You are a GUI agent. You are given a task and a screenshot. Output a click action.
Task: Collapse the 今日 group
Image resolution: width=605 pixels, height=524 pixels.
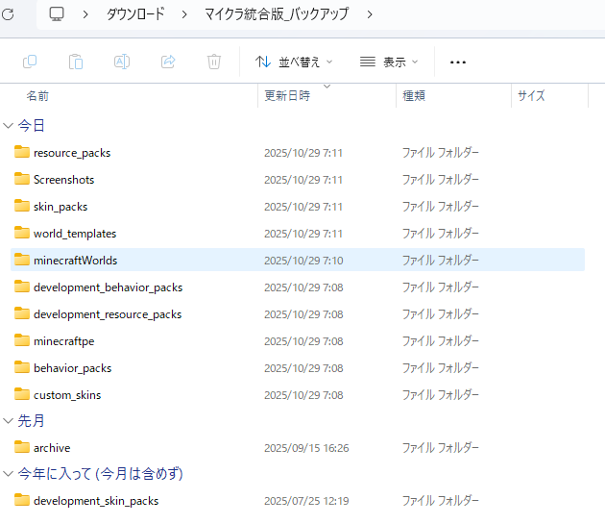tap(9, 126)
